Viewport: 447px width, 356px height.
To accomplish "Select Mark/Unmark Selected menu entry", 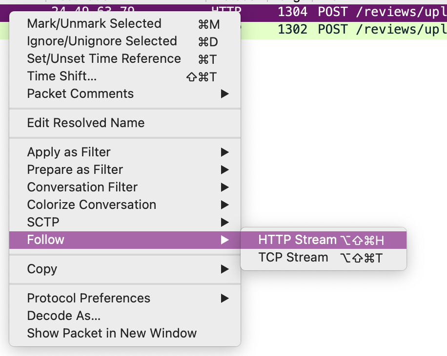I will [94, 24].
